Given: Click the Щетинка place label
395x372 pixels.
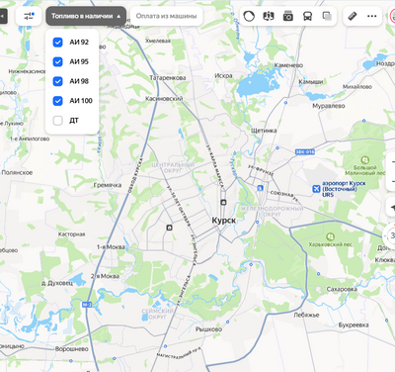Looking at the screenshot, I should 264,131.
